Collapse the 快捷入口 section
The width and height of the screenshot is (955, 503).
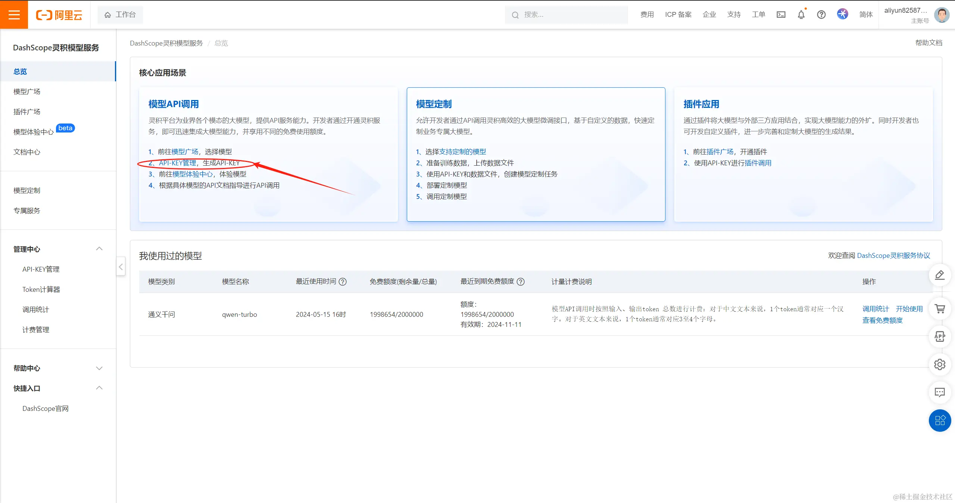(99, 388)
